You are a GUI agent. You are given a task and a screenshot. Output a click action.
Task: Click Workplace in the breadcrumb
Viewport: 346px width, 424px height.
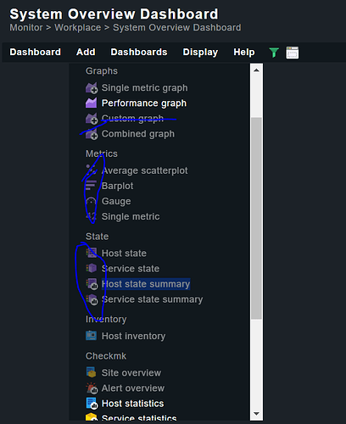(x=78, y=27)
